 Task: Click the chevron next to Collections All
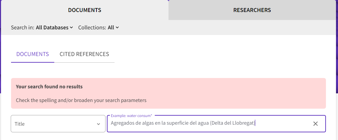(x=117, y=28)
